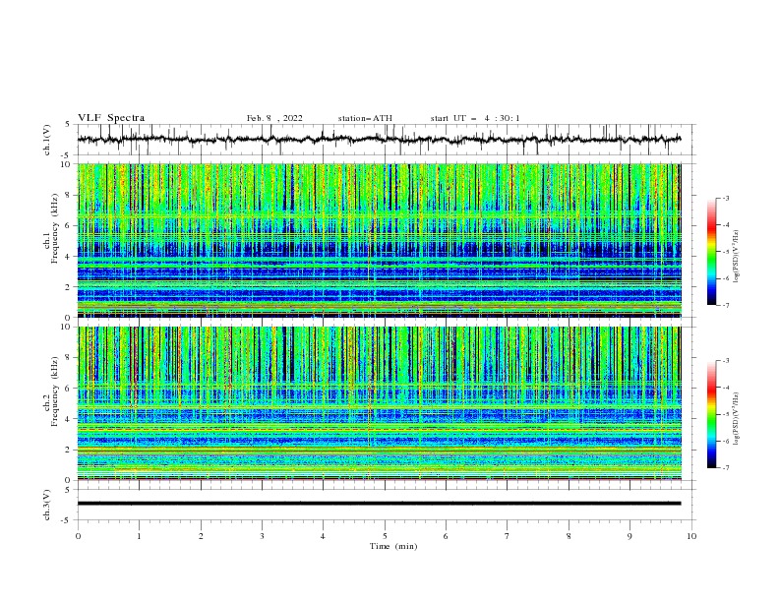Click the "start UT = 4:30:1" text

tap(475, 118)
